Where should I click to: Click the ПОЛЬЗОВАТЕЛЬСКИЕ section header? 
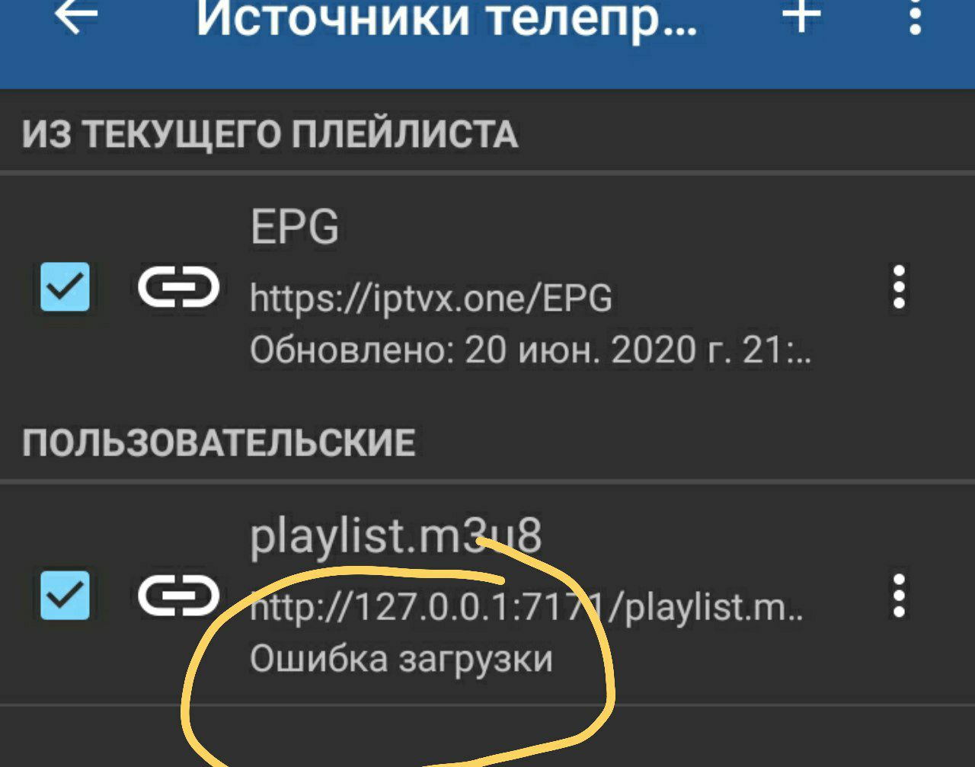click(219, 442)
